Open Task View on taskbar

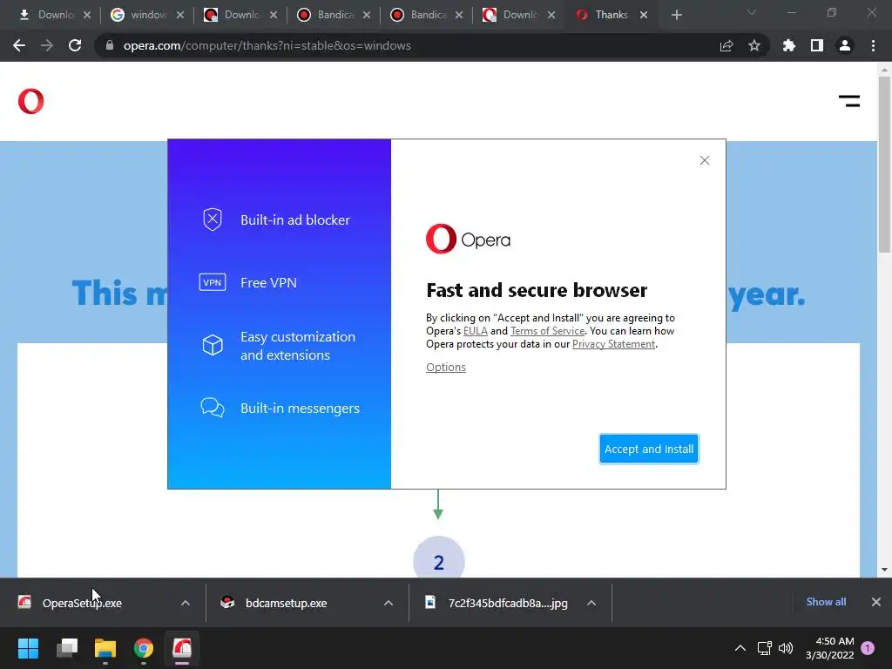(x=66, y=648)
